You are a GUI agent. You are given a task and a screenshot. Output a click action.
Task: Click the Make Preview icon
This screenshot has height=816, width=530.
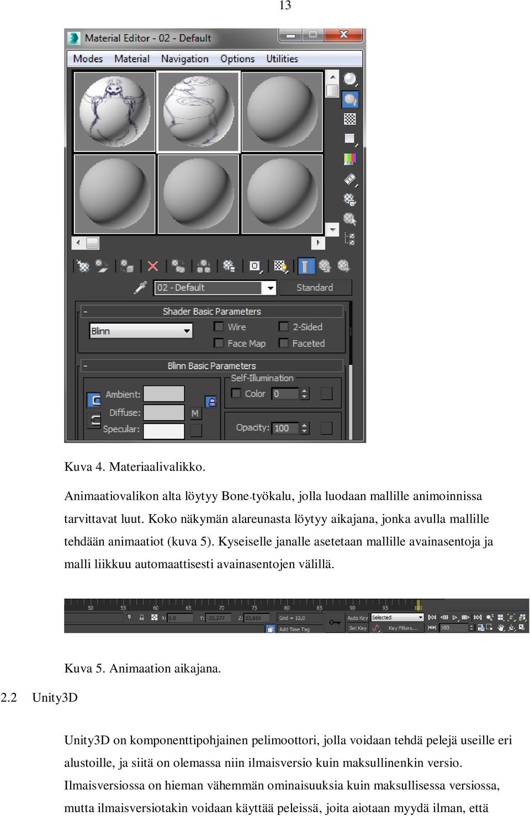tap(350, 179)
